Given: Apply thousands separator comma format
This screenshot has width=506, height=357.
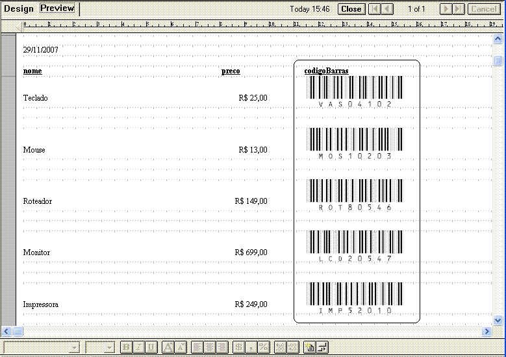Looking at the screenshot, I should click(251, 347).
